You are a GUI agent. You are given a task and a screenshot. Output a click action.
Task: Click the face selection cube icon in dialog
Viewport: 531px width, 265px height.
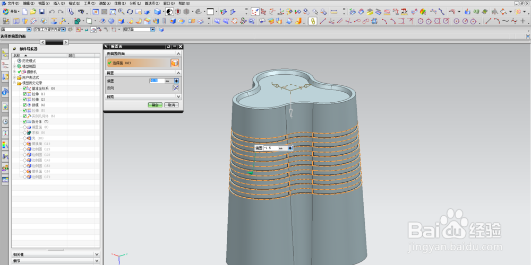(x=174, y=63)
